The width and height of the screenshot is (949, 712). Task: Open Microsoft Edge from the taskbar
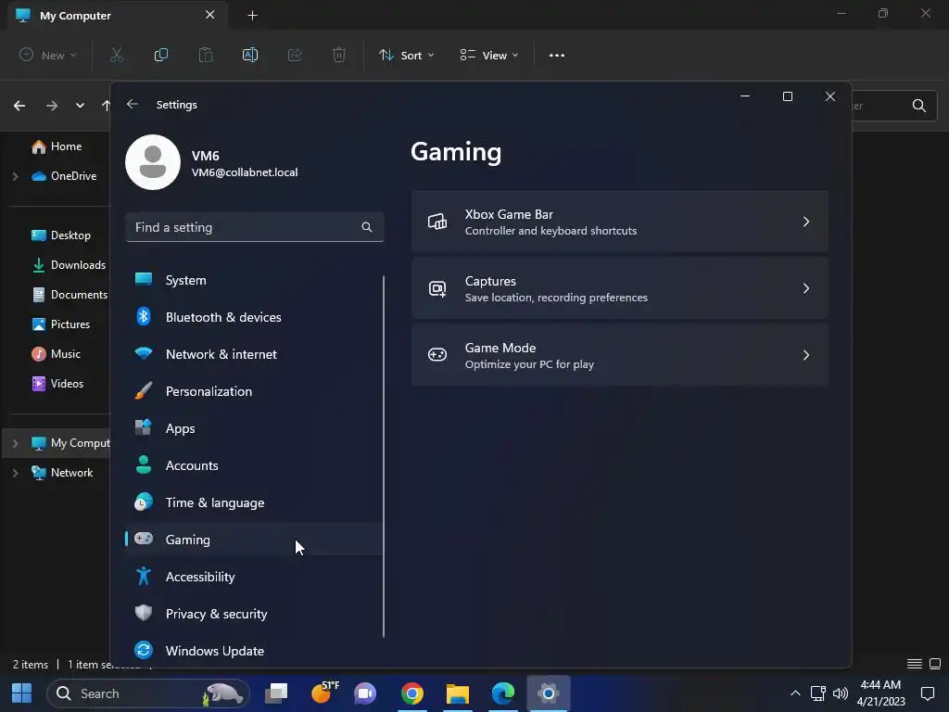point(503,693)
